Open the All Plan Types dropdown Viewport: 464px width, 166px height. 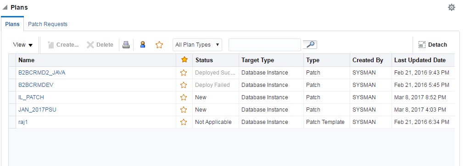tap(197, 45)
